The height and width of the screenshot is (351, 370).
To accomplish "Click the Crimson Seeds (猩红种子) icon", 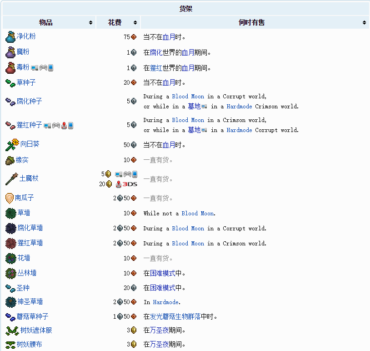I will (10, 125).
